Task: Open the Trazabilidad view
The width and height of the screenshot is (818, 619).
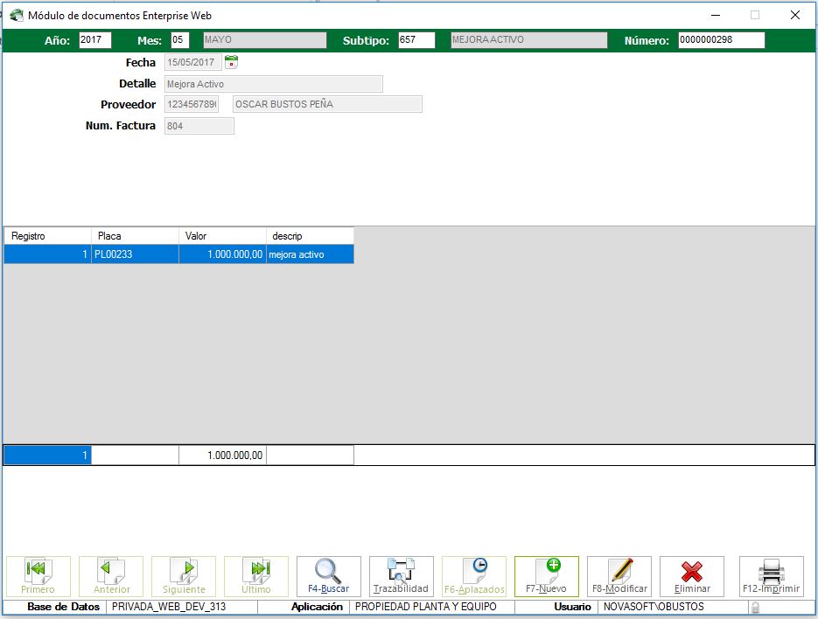Action: pyautogui.click(x=402, y=576)
